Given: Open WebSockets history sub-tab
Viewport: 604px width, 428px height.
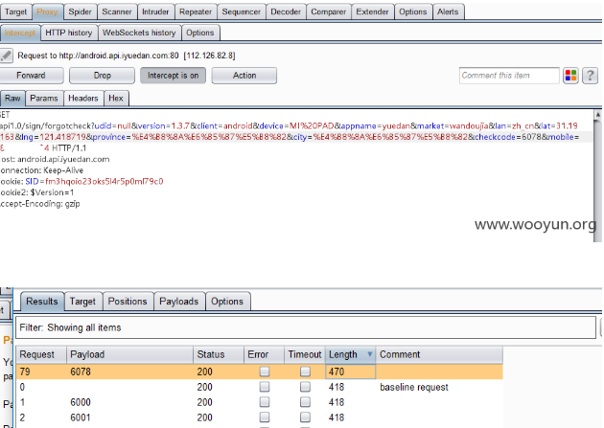Looking at the screenshot, I should [x=139, y=33].
